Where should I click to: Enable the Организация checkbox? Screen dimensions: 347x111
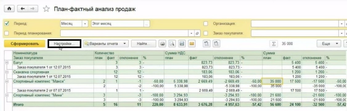(206, 23)
